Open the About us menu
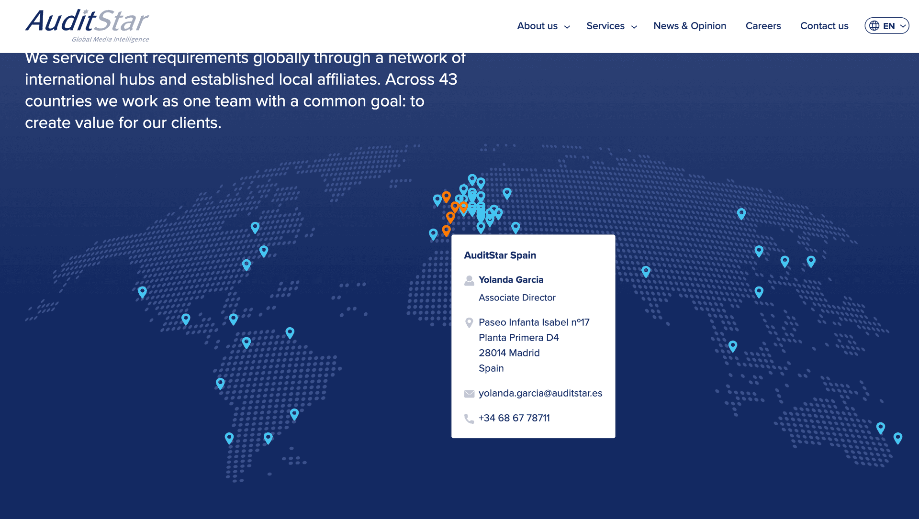 coord(537,26)
